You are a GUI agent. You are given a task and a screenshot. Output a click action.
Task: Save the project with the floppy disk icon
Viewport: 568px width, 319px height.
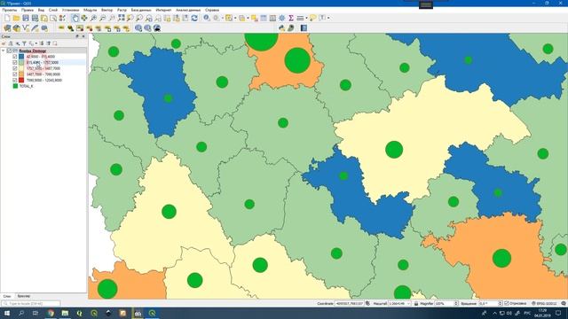coord(26,18)
